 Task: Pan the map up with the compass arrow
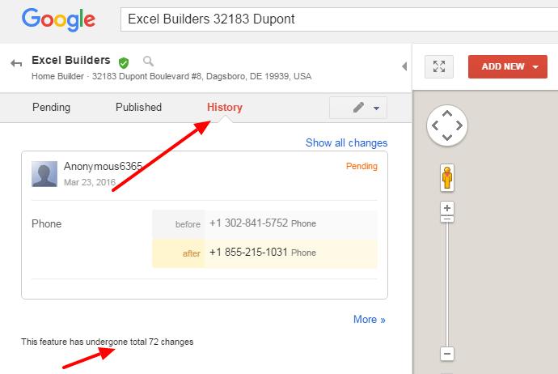coord(447,113)
